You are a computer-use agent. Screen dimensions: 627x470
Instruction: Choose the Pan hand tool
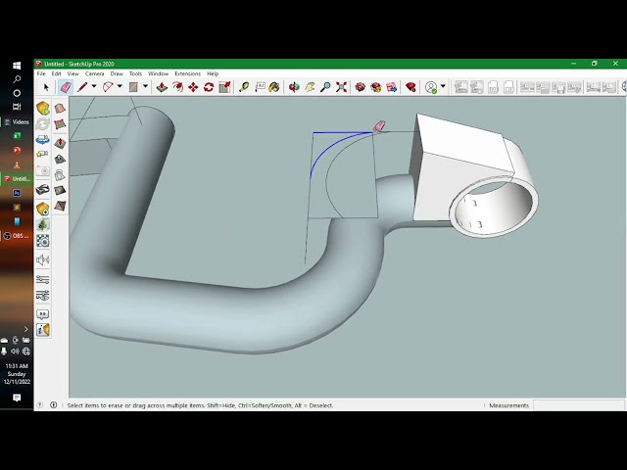(x=310, y=87)
